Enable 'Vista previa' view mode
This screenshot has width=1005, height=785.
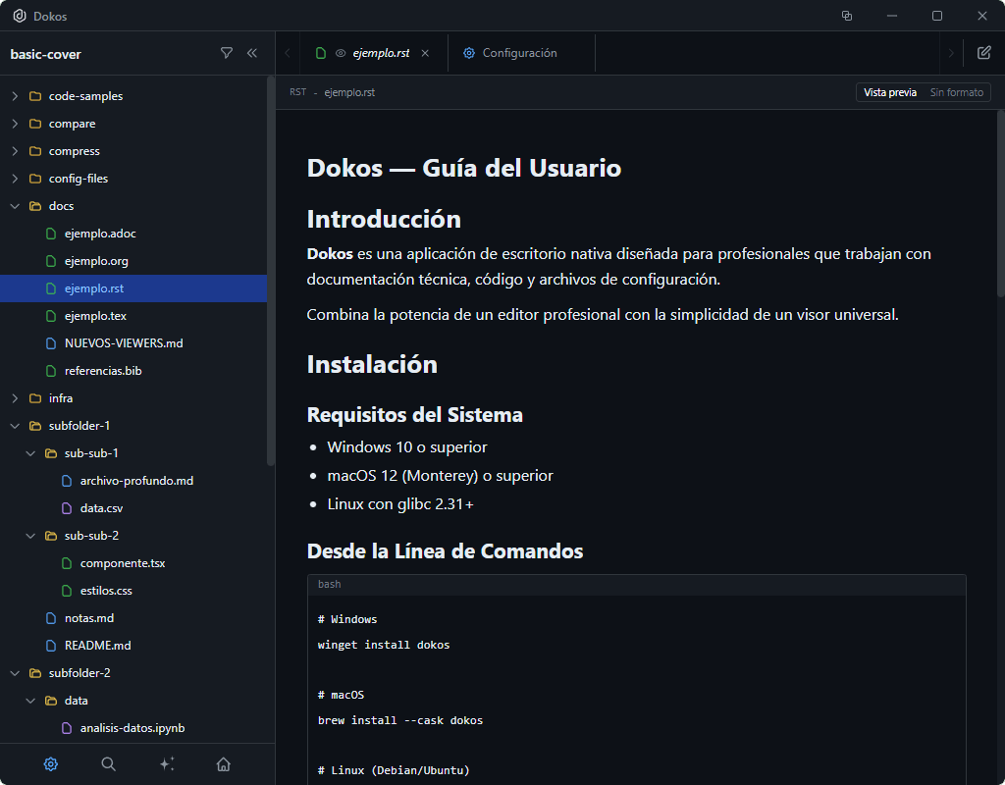[889, 91]
